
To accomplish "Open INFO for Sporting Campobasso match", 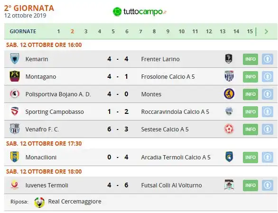I will pyautogui.click(x=250, y=112).
